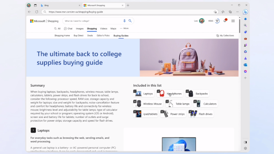Viewport: 274px width, 154px height.
Task: Jump to Wireless Mouse section
Action: click(148, 103)
